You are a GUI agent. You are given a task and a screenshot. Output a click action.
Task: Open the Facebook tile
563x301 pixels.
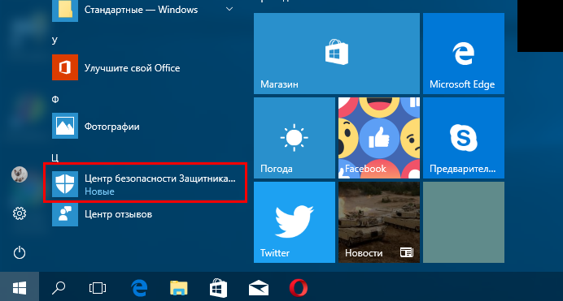pyautogui.click(x=379, y=138)
